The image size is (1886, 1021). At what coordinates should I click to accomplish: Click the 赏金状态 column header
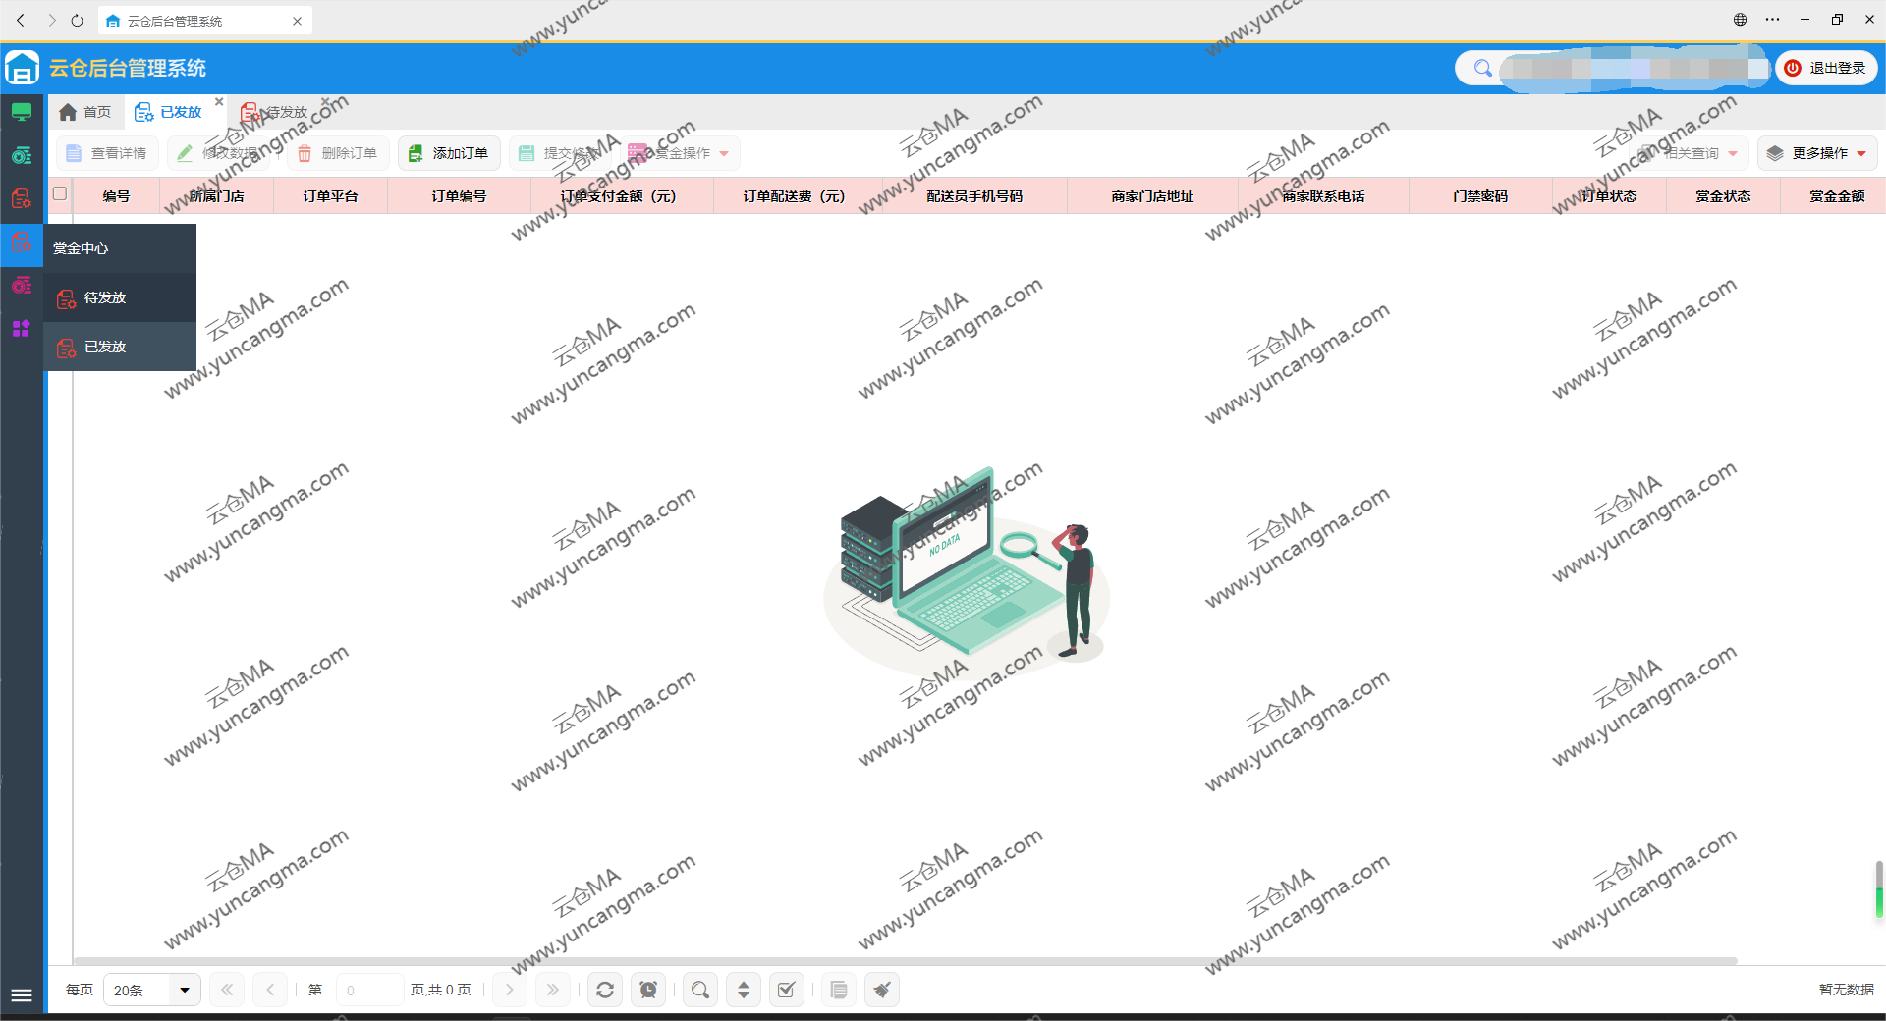[1724, 196]
